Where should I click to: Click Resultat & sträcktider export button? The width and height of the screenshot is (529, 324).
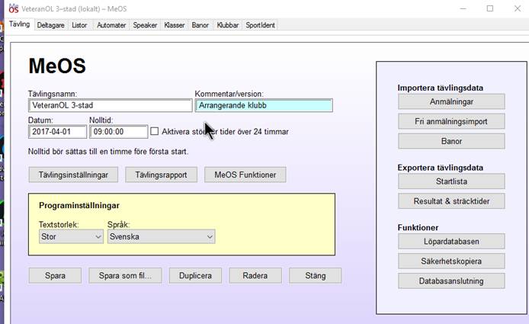(x=451, y=201)
